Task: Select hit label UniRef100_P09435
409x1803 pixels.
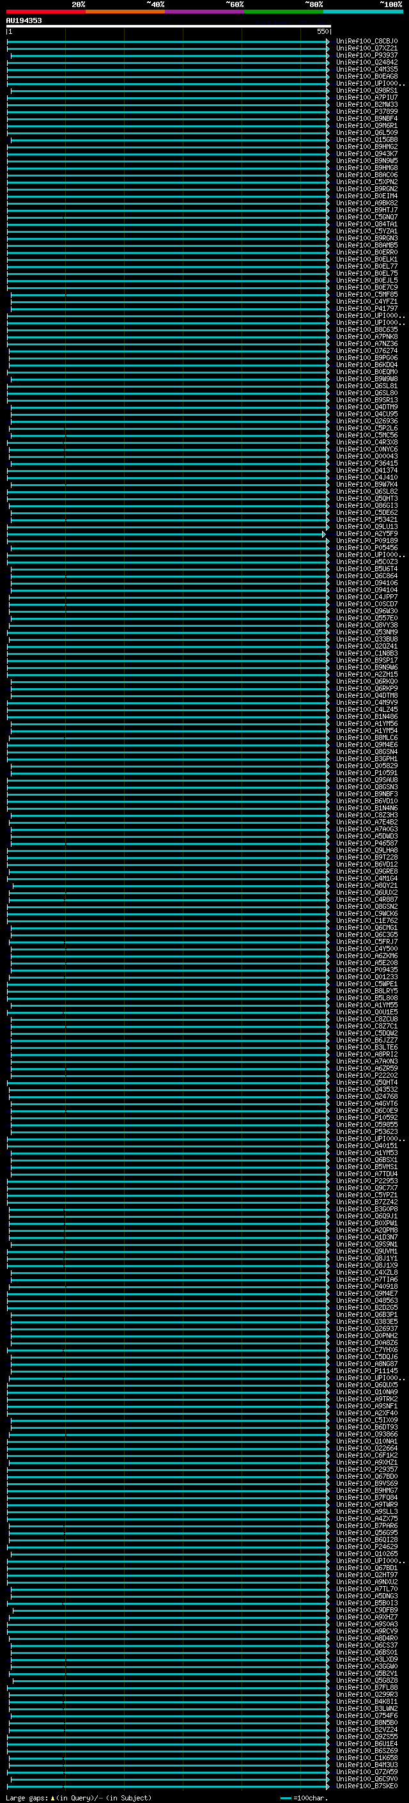Action: pyautogui.click(x=367, y=970)
